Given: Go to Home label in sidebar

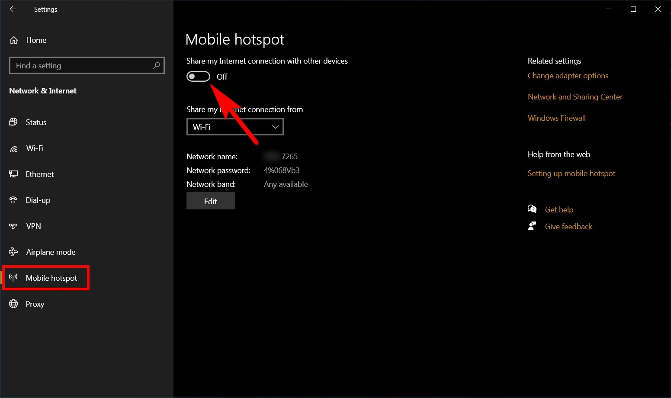Looking at the screenshot, I should (36, 40).
